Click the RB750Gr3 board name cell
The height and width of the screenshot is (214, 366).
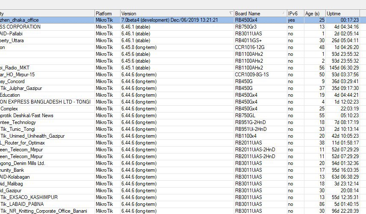[x=260, y=27]
